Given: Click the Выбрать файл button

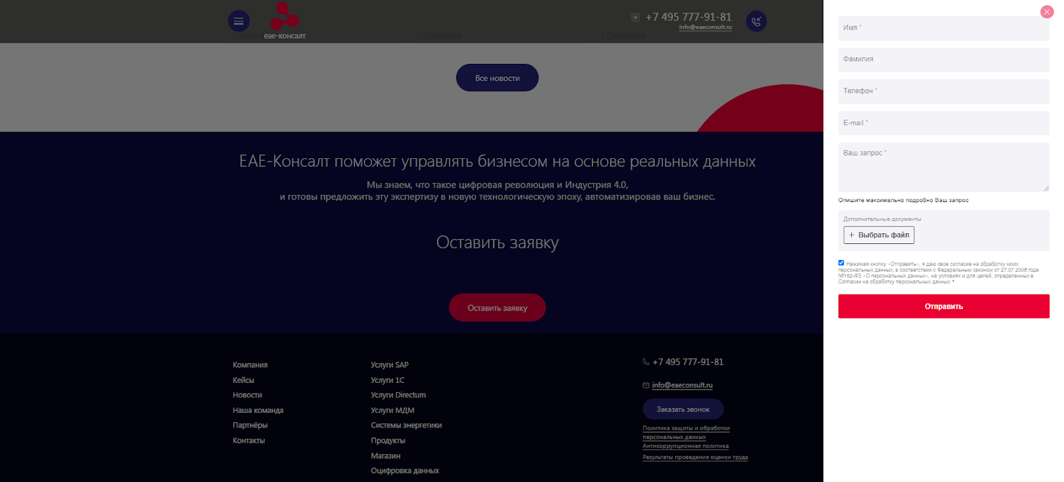Looking at the screenshot, I should (x=879, y=235).
